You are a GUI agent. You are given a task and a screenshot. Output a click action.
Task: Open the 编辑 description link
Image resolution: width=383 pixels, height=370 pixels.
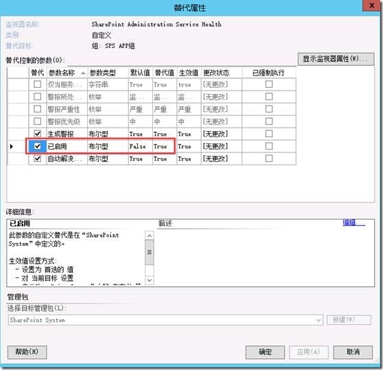354,222
